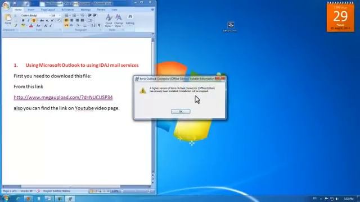The height and width of the screenshot is (202, 360).
Task: Open the Line Spacing menu
Action: tap(91, 20)
